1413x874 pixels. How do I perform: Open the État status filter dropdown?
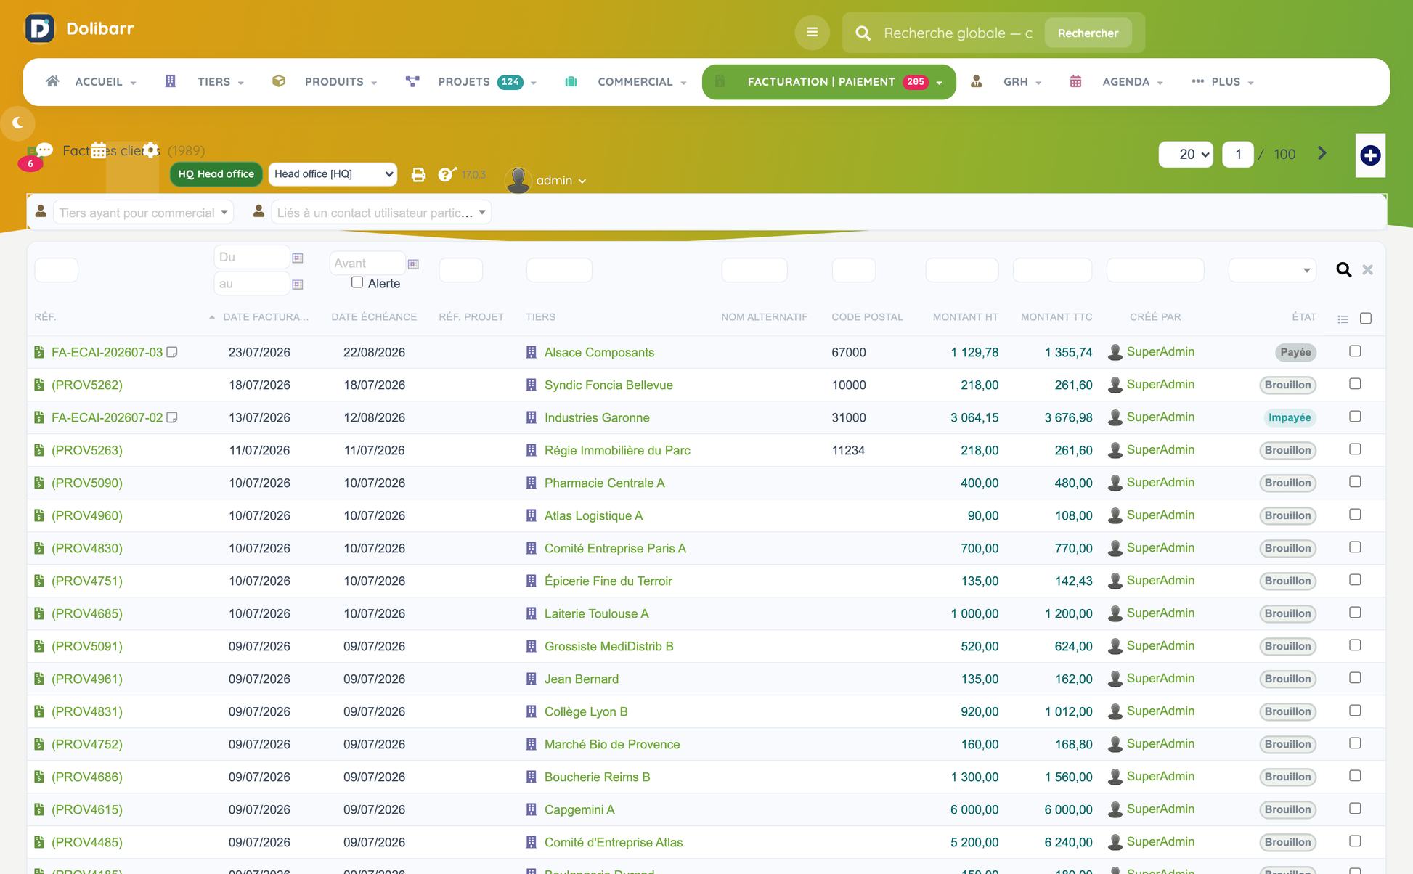point(1272,270)
